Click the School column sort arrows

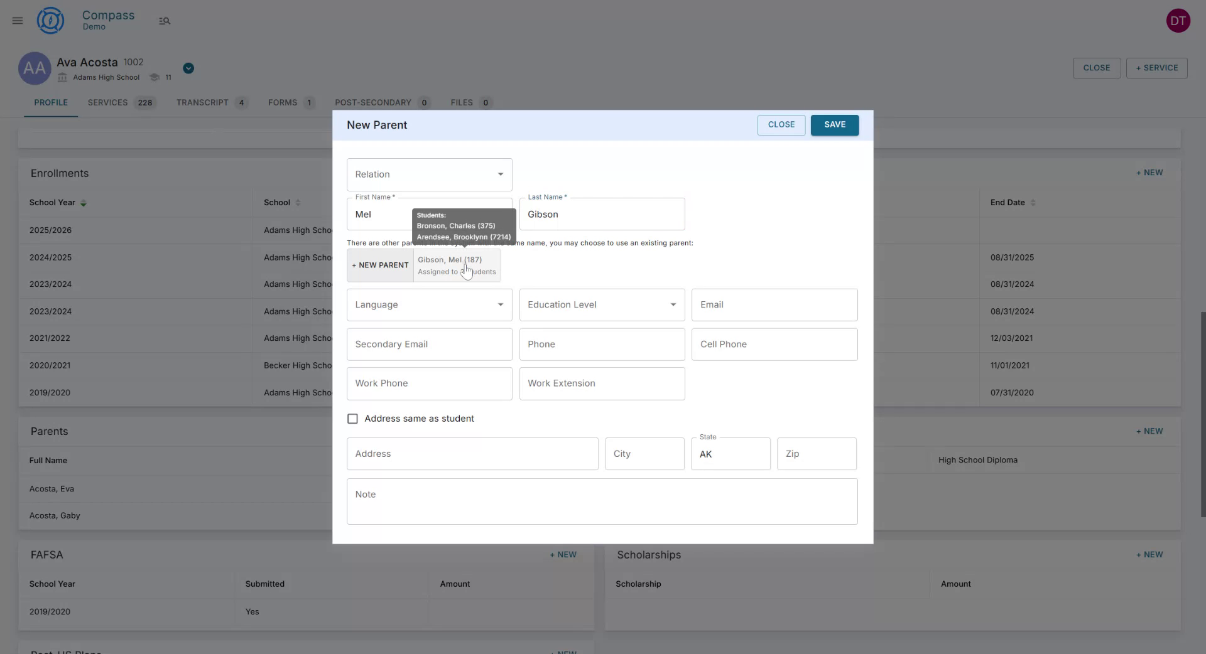[x=298, y=202]
